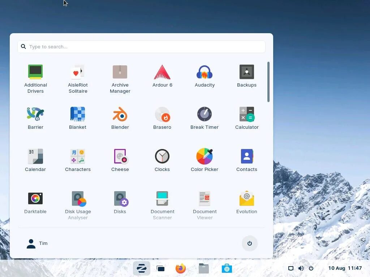Open Disks utility
Viewport: 370px width, 277px height.
point(120,202)
